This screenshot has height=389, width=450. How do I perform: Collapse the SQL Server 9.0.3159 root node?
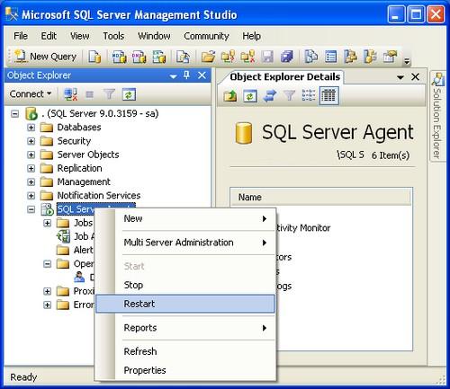tap(14, 114)
